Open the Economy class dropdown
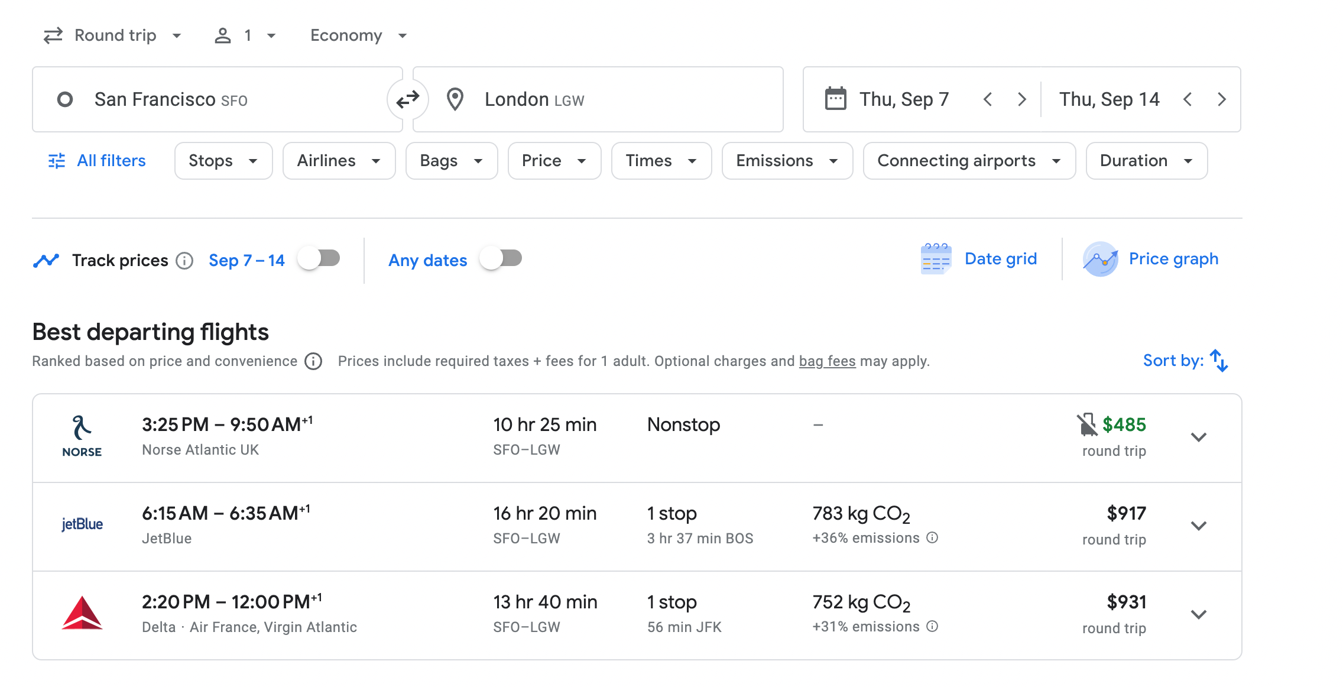The height and width of the screenshot is (687, 1343). (x=358, y=35)
